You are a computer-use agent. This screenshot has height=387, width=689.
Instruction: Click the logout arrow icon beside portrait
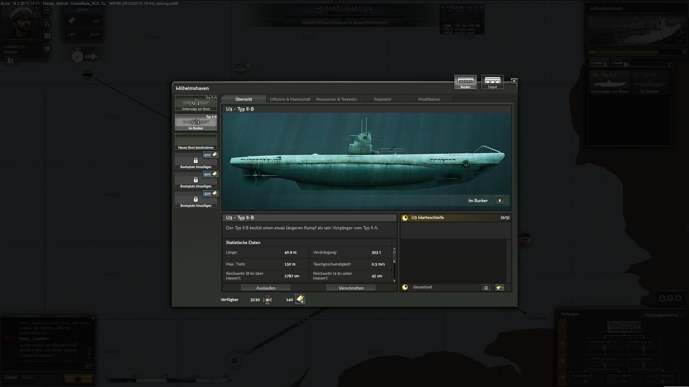point(47,10)
